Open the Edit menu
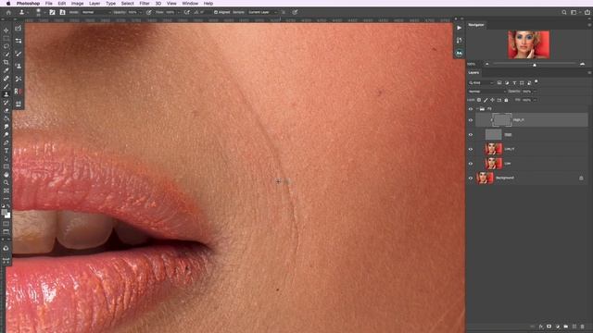 tap(62, 4)
